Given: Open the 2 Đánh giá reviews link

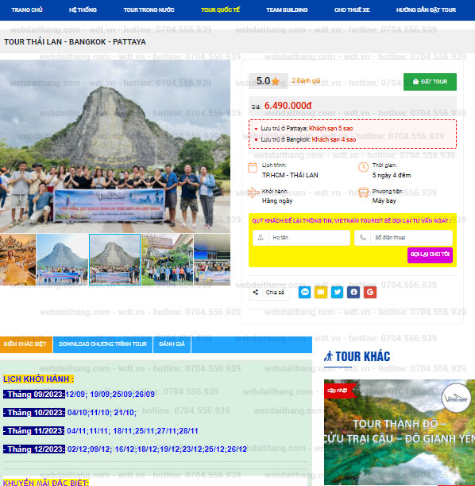Looking at the screenshot, I should [x=306, y=80].
